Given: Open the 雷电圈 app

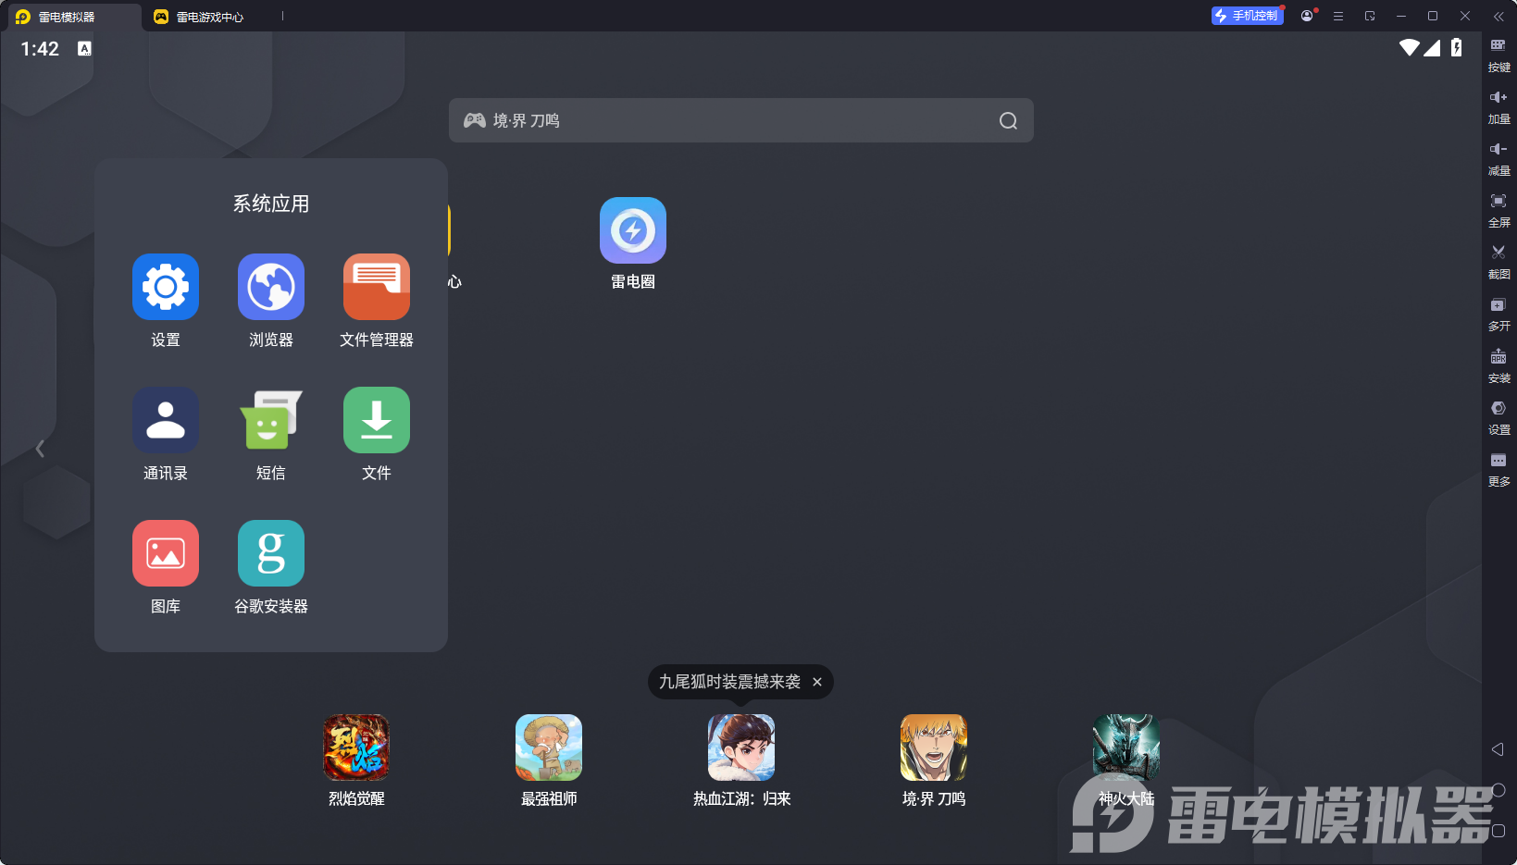Looking at the screenshot, I should 633,230.
